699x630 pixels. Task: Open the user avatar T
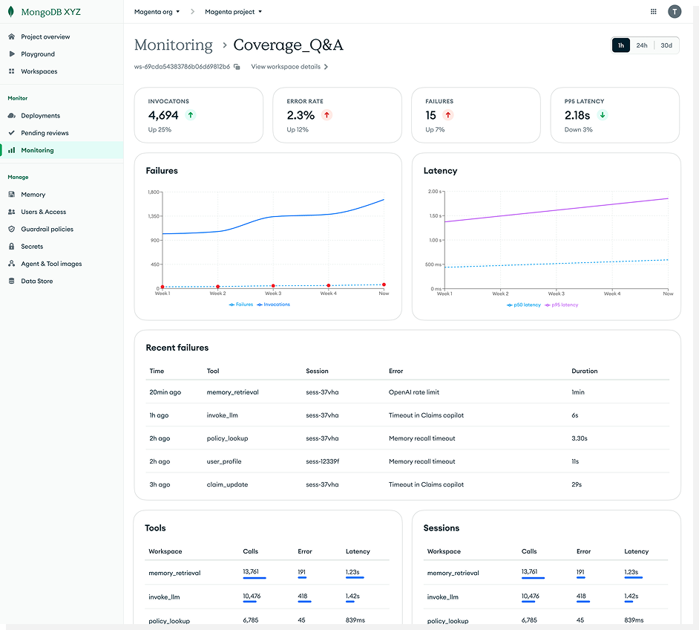tap(675, 12)
